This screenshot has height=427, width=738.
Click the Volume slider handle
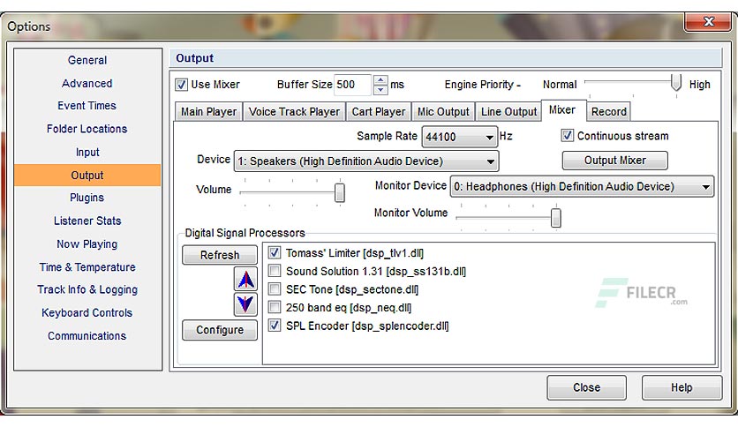pyautogui.click(x=339, y=192)
